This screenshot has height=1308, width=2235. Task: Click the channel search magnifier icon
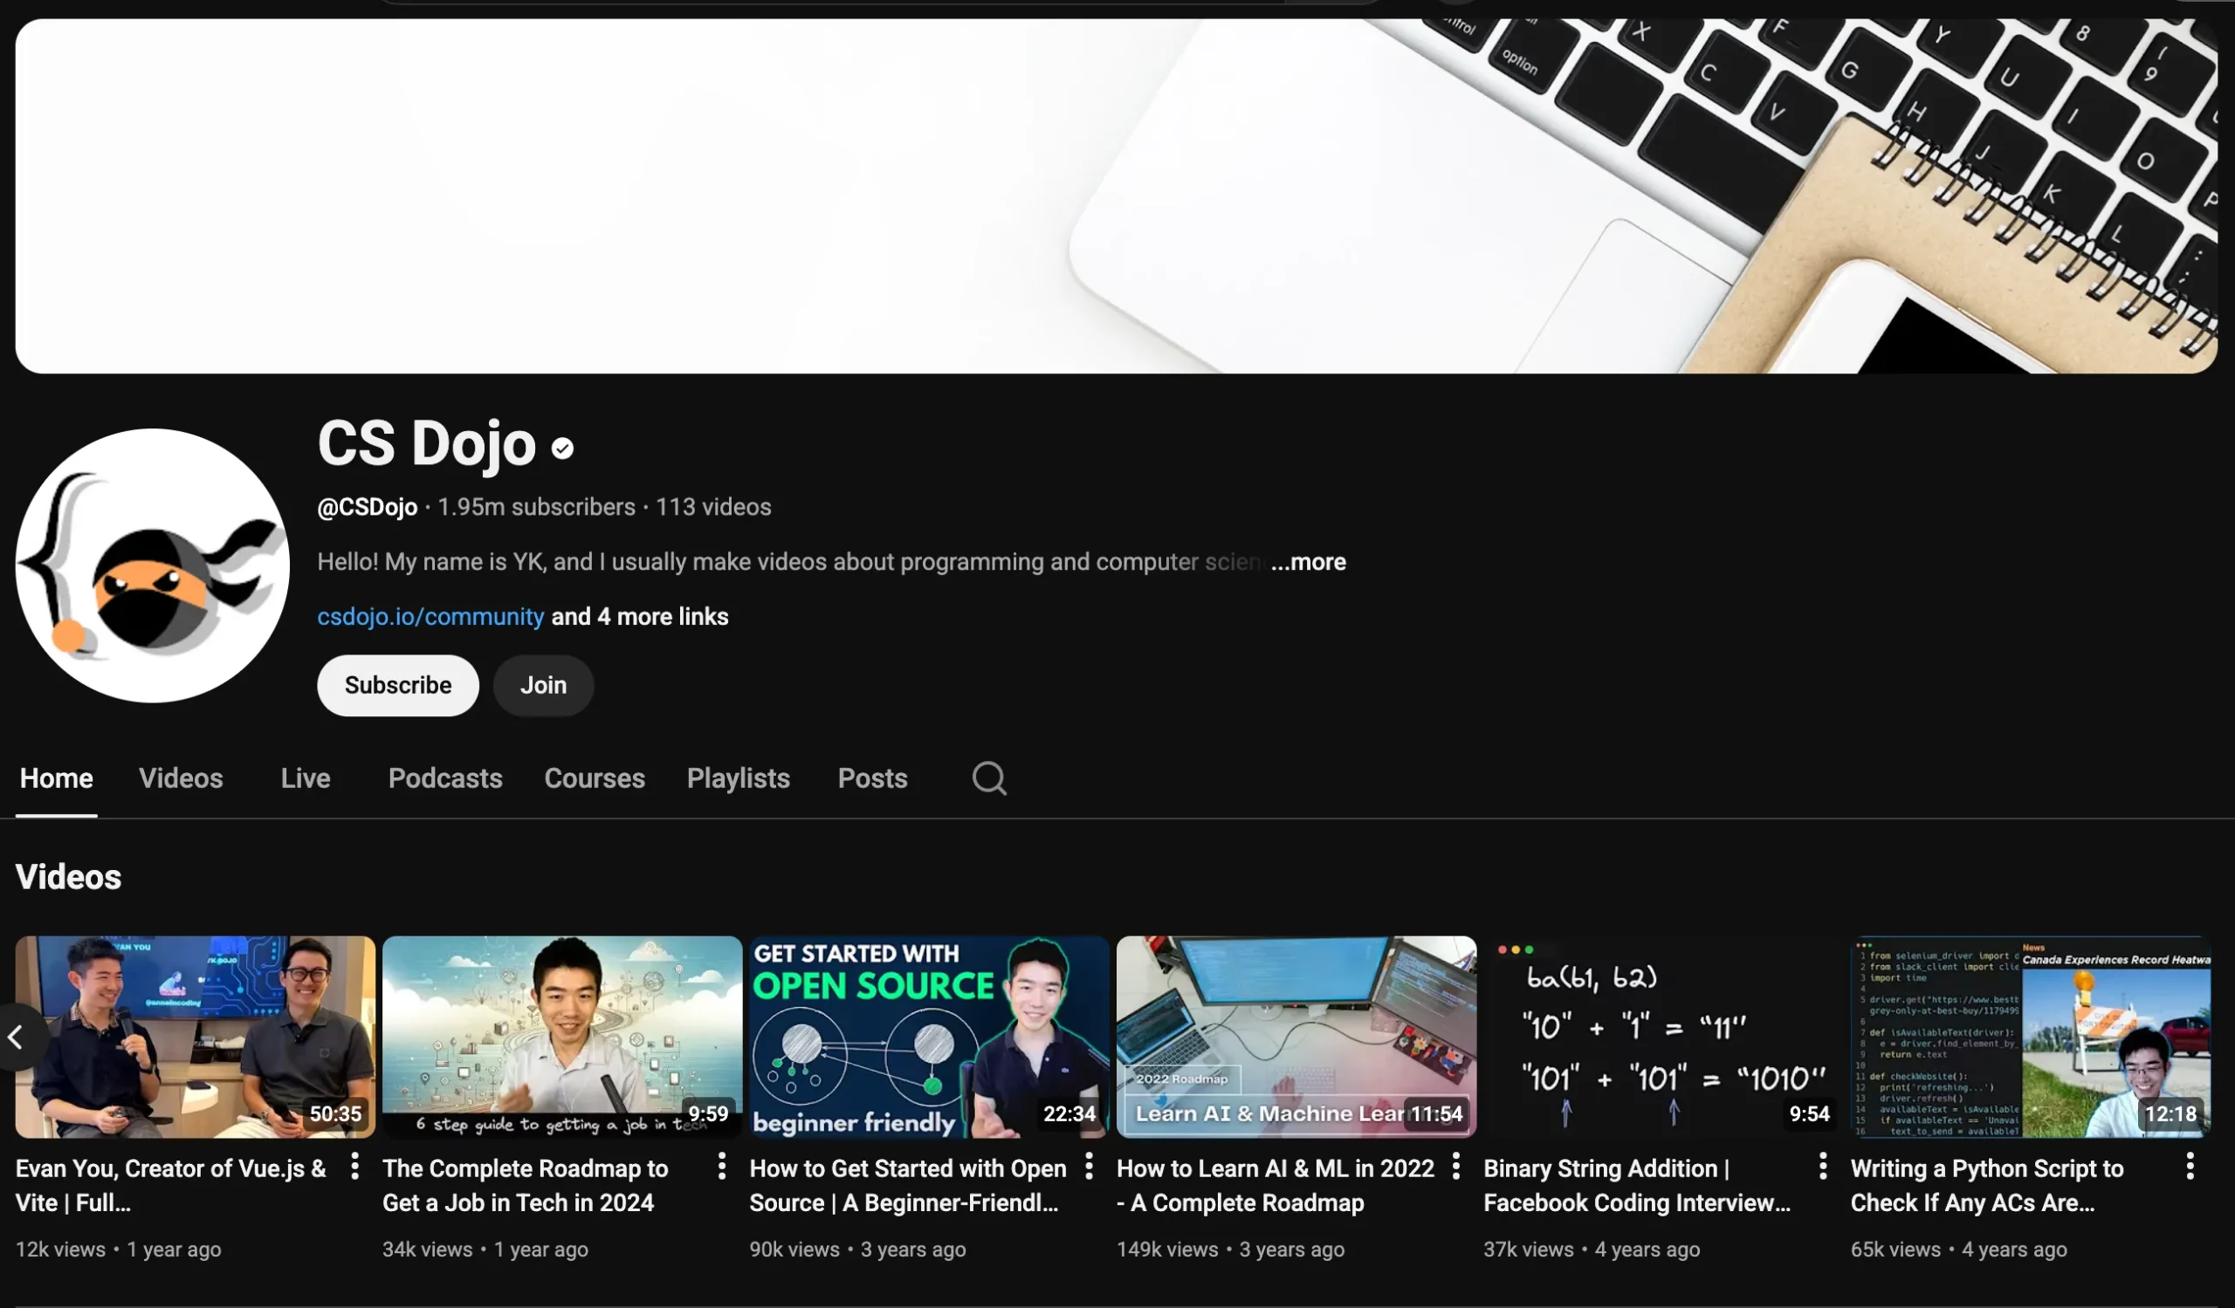pyautogui.click(x=988, y=778)
